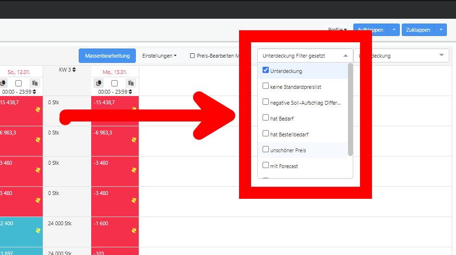
Task: Enable the hat Bestellbedarf filter
Action: point(265,134)
